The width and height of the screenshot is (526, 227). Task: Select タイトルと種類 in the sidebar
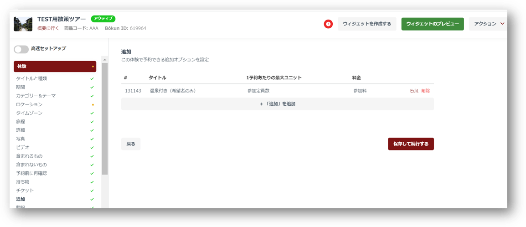pos(31,78)
